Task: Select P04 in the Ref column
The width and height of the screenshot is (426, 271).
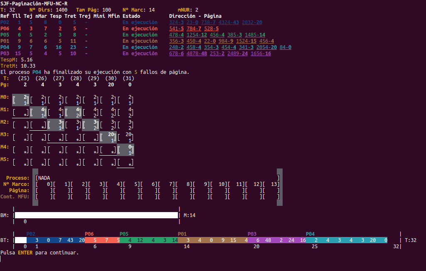Action: [5, 47]
